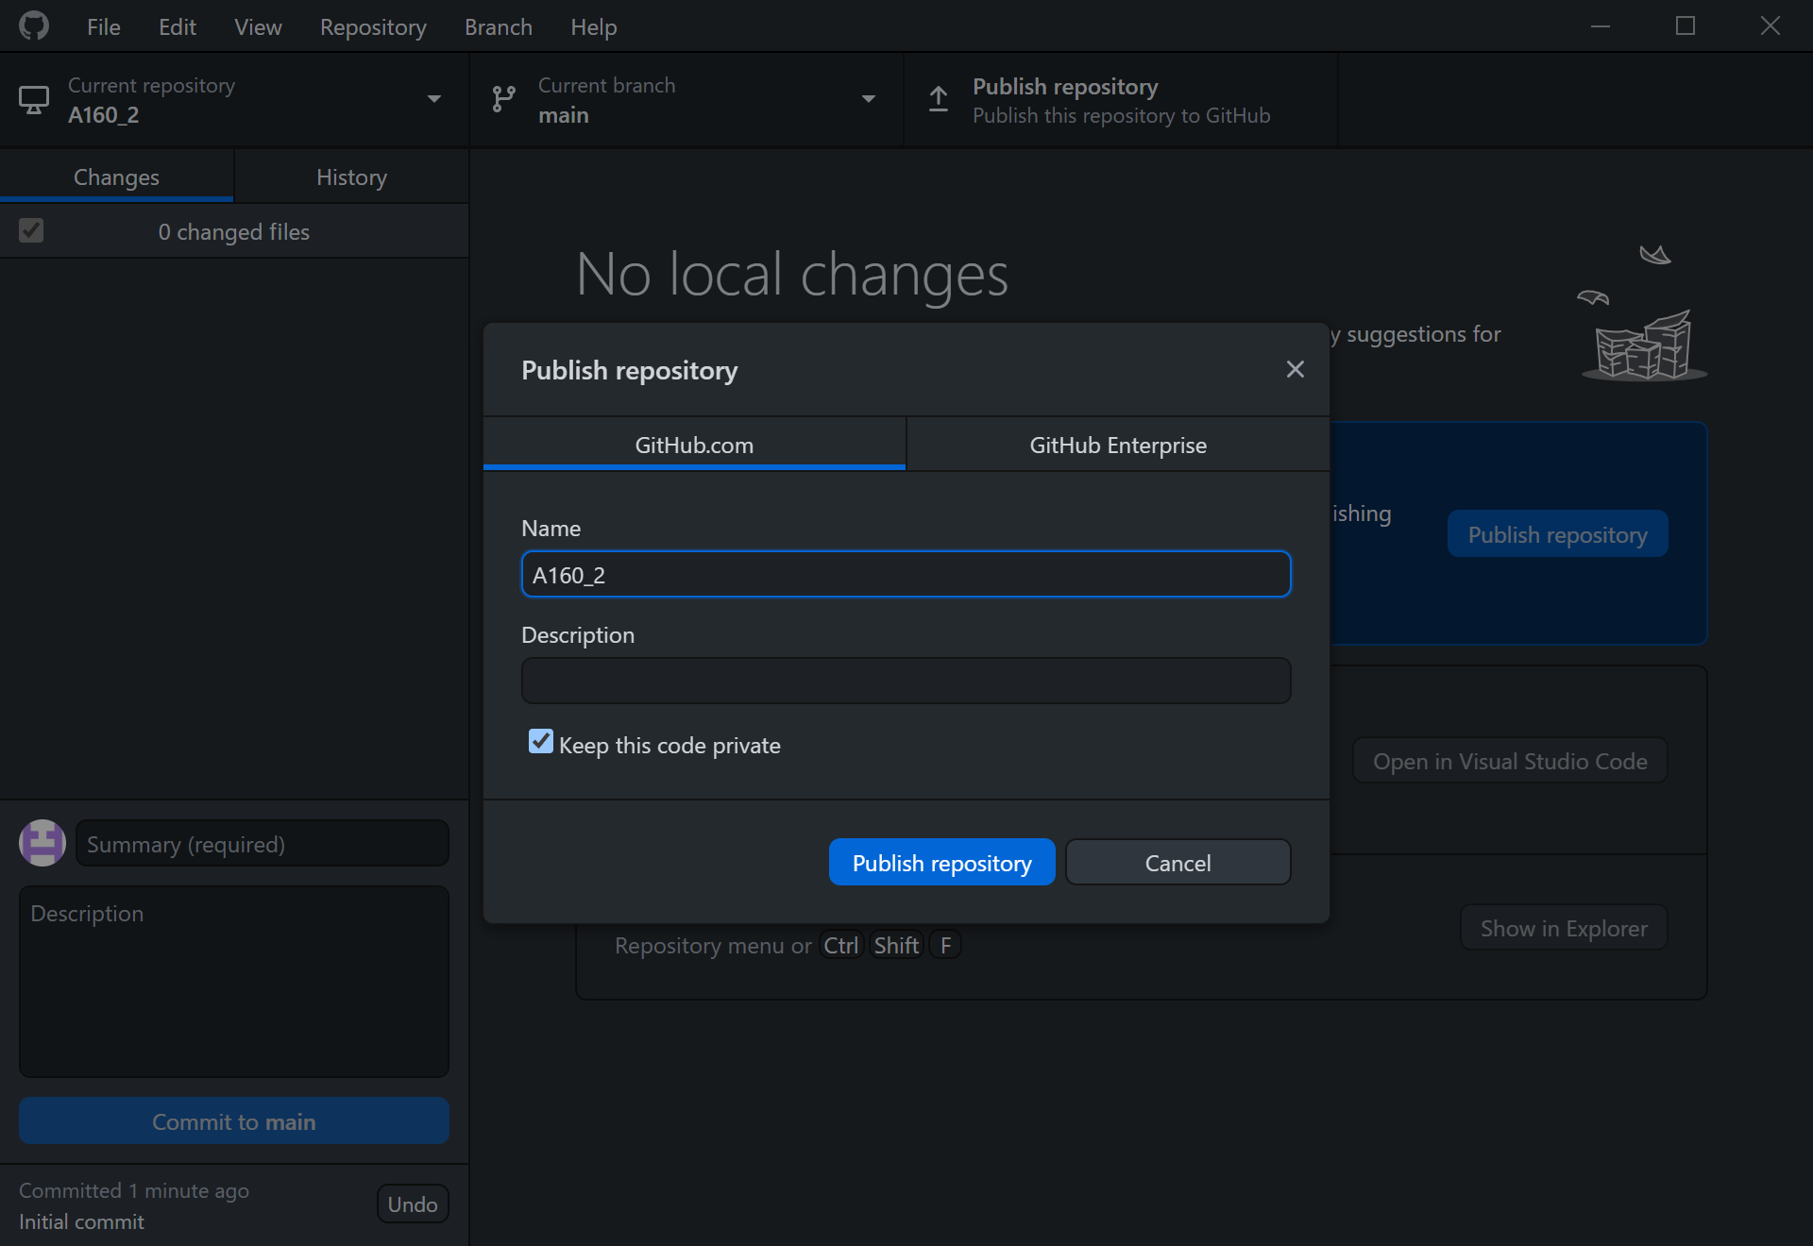This screenshot has height=1246, width=1813.
Task: Click Open in Visual Studio Code
Action: [1508, 761]
